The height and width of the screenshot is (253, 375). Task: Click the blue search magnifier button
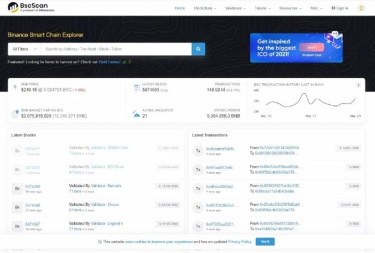[x=198, y=49]
